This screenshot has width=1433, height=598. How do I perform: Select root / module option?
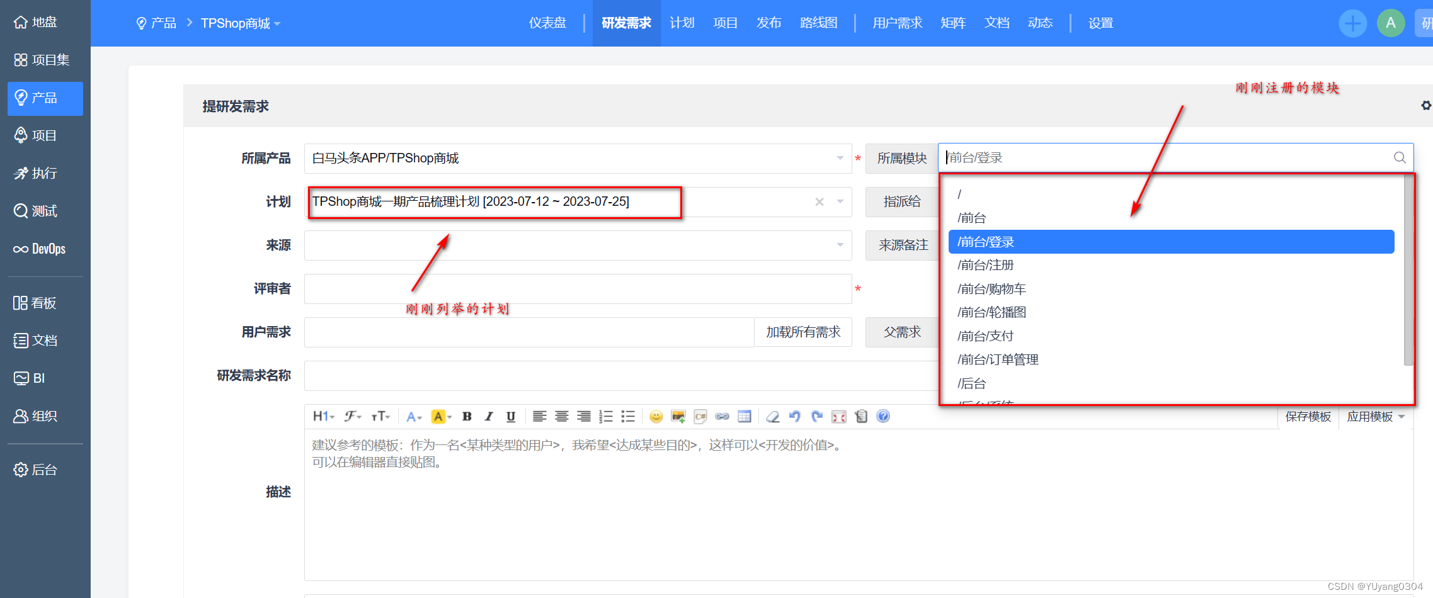(1171, 195)
